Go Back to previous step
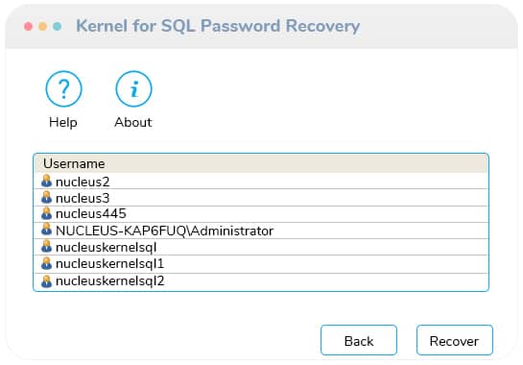Image resolution: width=523 pixels, height=365 pixels. [359, 340]
